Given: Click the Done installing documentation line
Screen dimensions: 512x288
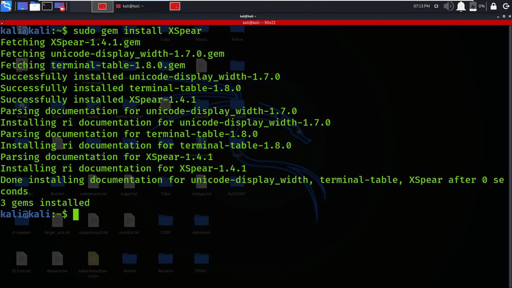Looking at the screenshot, I should tap(252, 186).
